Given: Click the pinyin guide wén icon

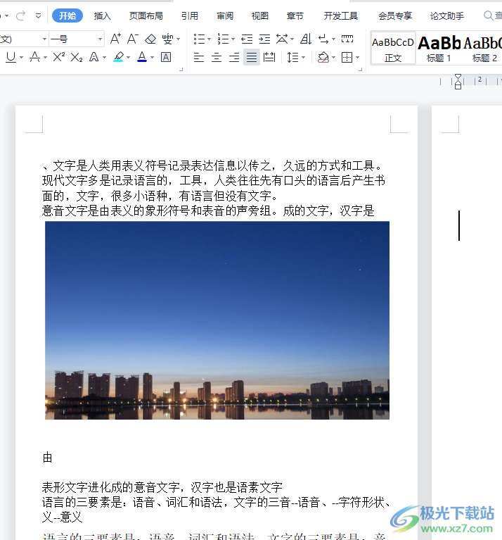Looking at the screenshot, I should pos(168,39).
